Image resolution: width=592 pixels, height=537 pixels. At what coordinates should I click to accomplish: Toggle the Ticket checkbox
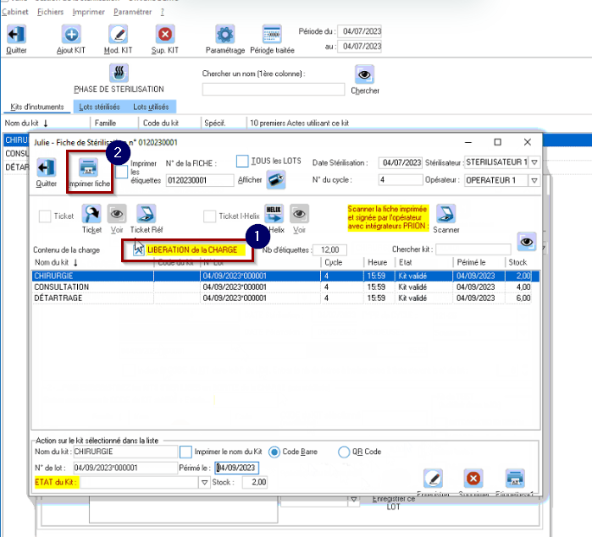pyautogui.click(x=45, y=216)
